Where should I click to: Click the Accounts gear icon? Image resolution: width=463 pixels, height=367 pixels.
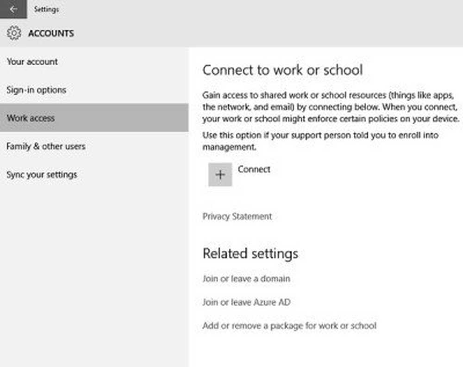tap(14, 33)
